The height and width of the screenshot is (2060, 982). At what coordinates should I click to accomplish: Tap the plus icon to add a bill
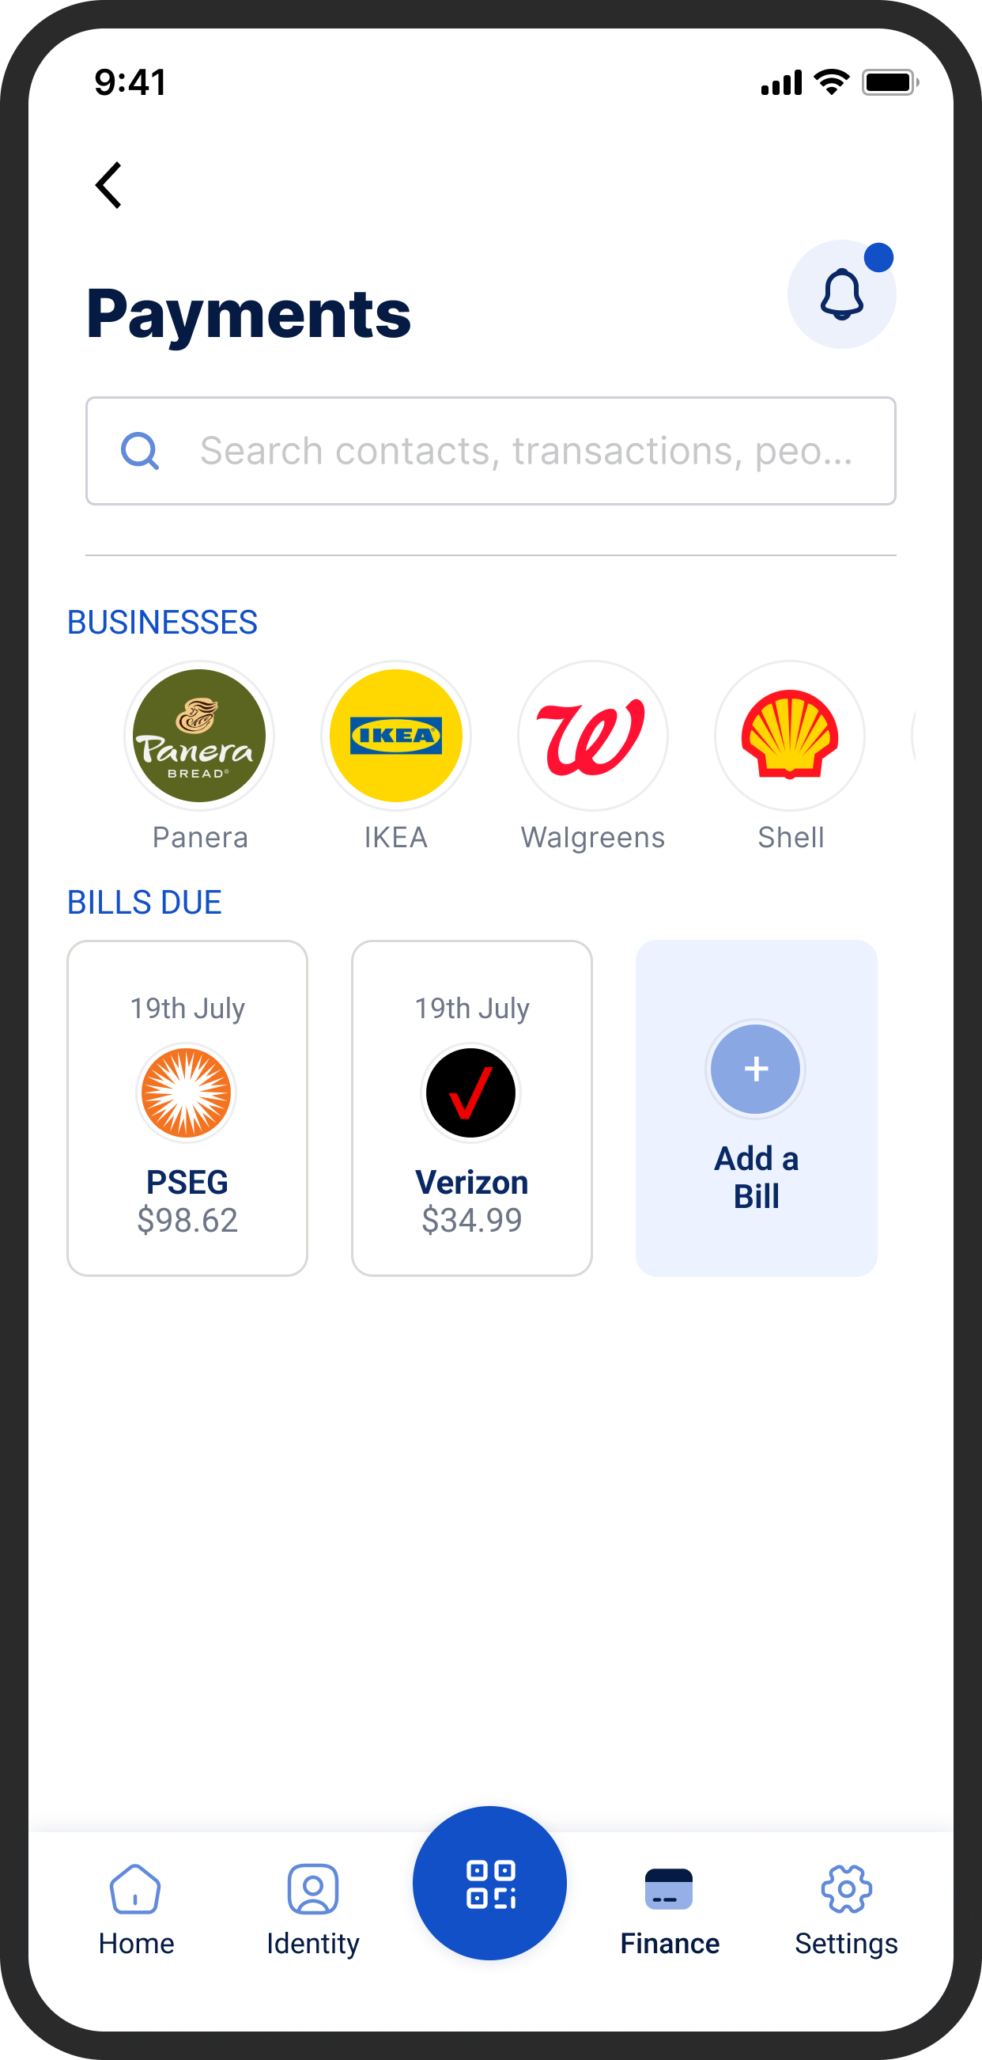pyautogui.click(x=756, y=1070)
